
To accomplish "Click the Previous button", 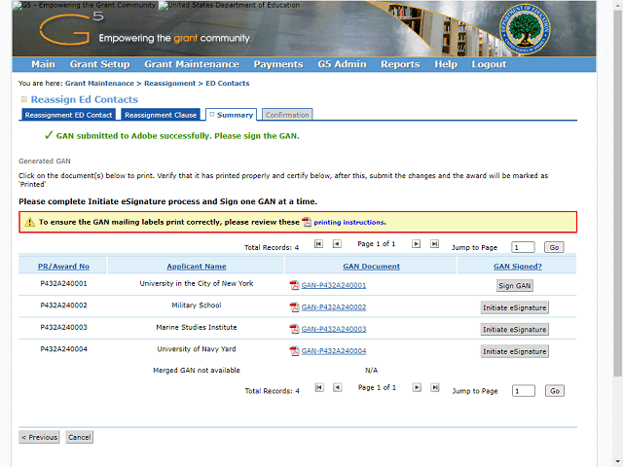I will tap(39, 438).
